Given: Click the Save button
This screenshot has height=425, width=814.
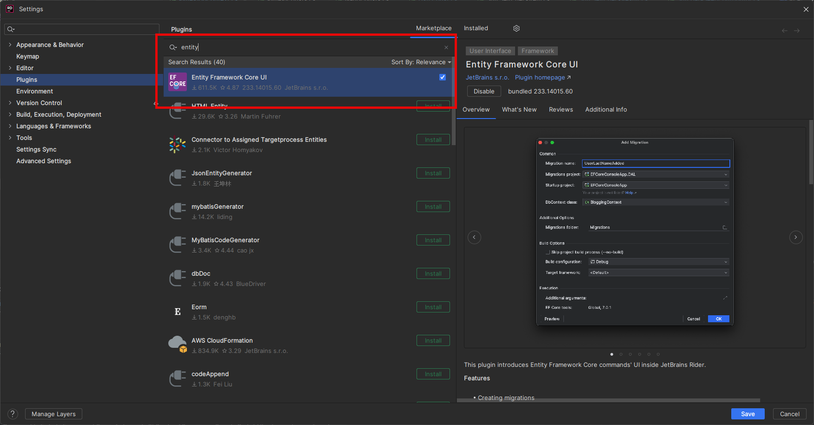Looking at the screenshot, I should (x=748, y=414).
